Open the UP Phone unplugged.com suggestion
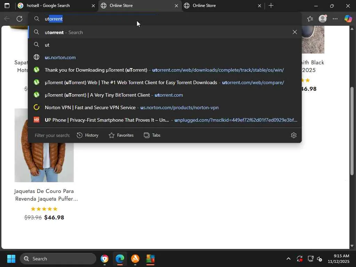 [x=165, y=120]
